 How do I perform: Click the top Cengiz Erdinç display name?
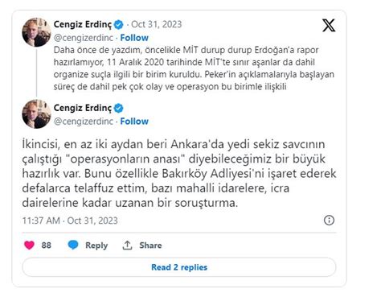83,24
